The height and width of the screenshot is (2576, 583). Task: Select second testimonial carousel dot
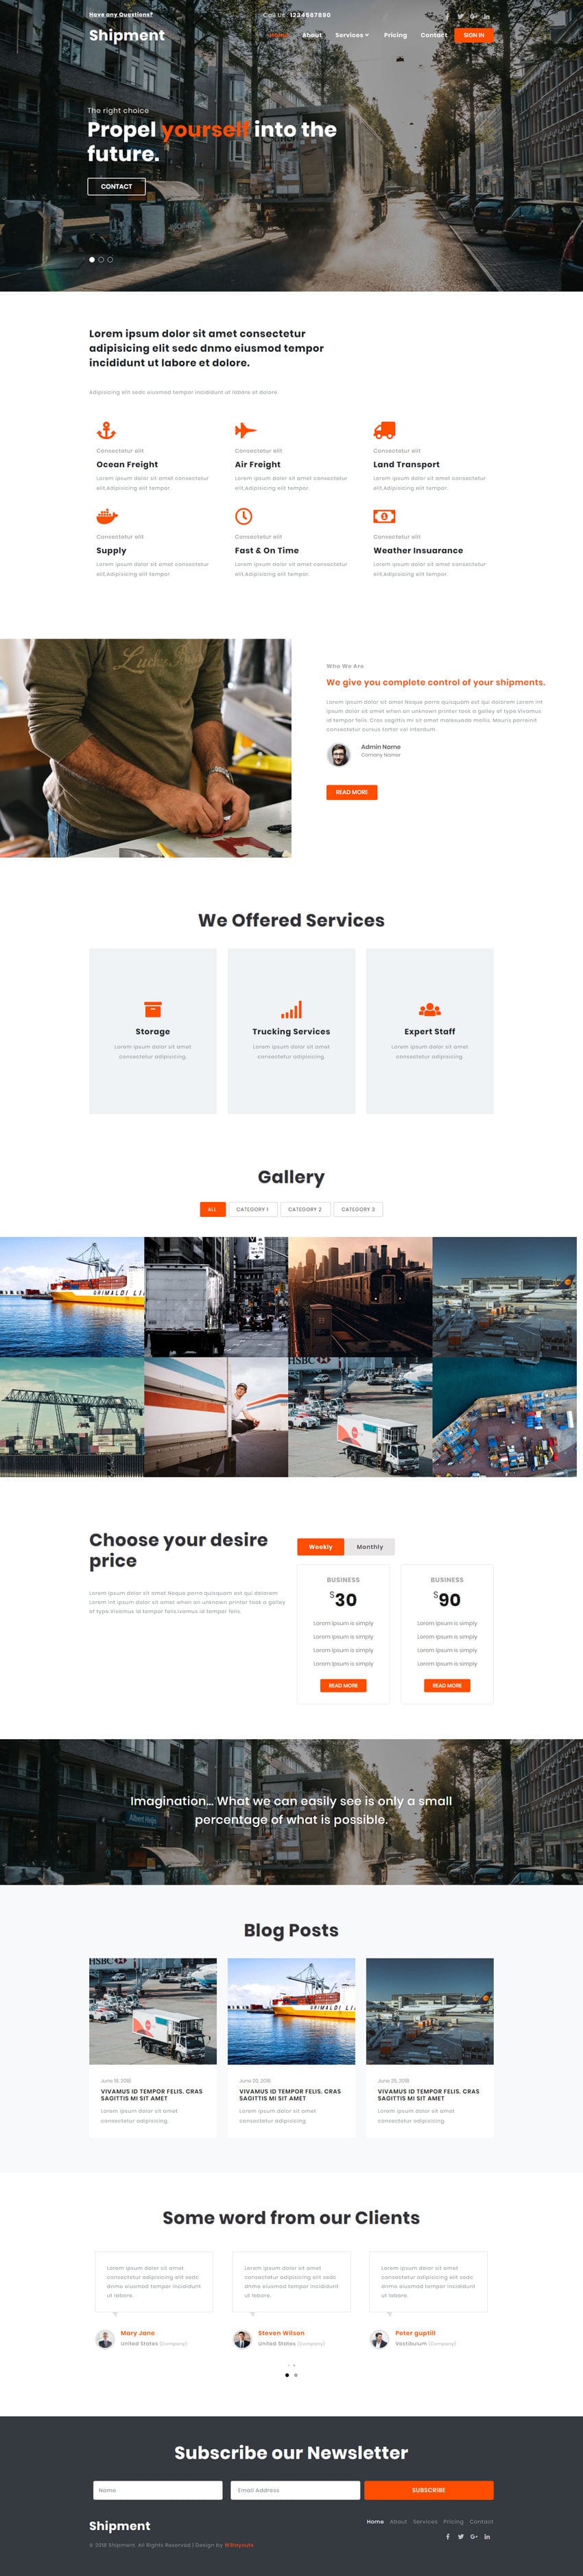(x=296, y=2375)
